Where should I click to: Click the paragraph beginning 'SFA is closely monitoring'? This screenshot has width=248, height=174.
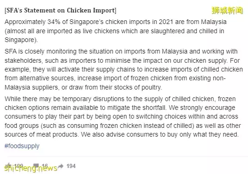click(x=124, y=69)
